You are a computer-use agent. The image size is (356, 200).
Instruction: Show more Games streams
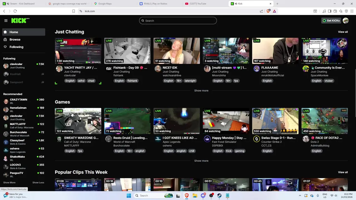201,161
